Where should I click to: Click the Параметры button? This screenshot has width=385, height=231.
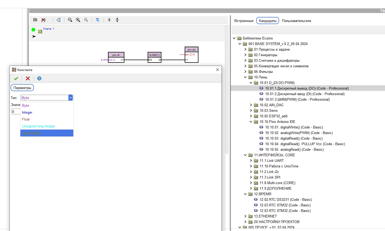22,88
